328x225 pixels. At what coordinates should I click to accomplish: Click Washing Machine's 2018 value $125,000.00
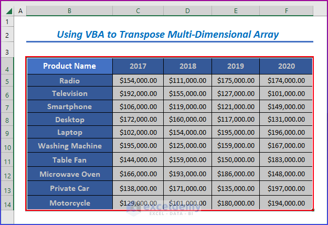(188, 145)
